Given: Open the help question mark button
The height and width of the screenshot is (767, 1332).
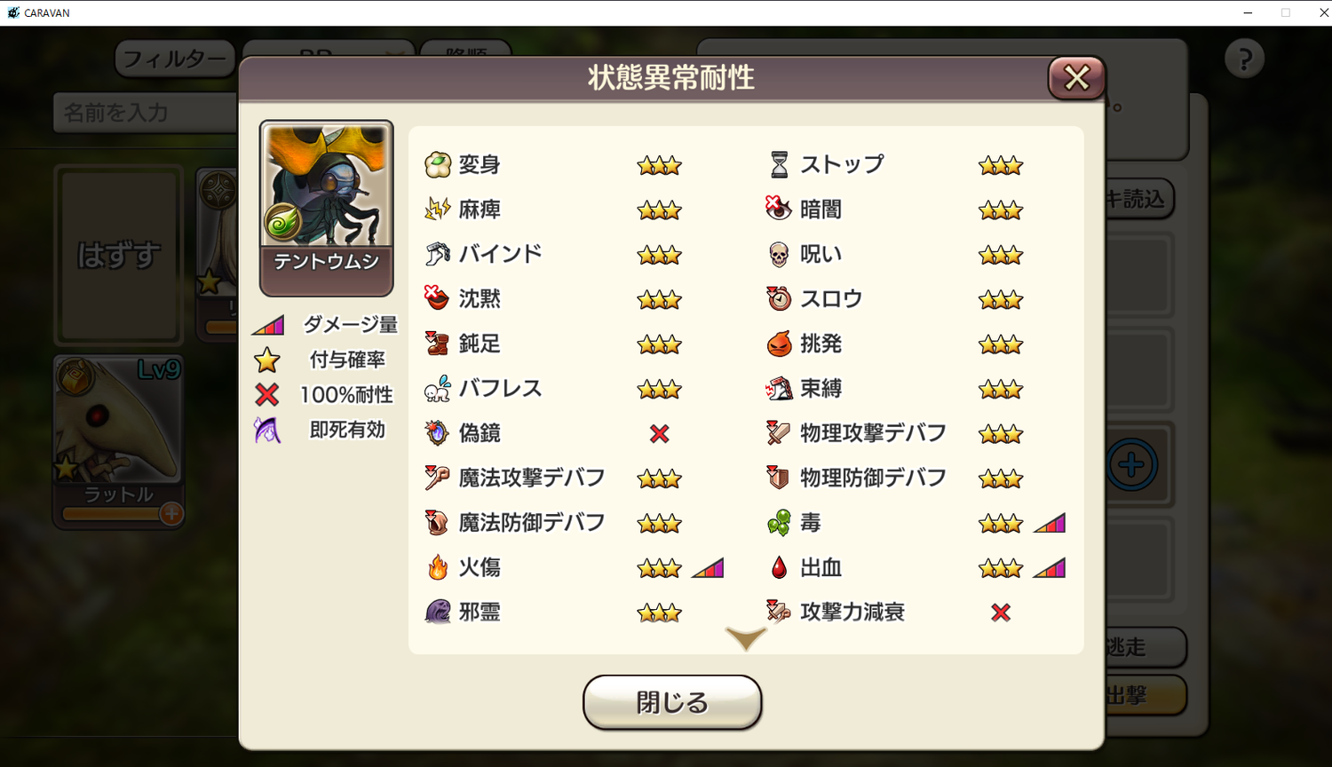Looking at the screenshot, I should (x=1244, y=59).
